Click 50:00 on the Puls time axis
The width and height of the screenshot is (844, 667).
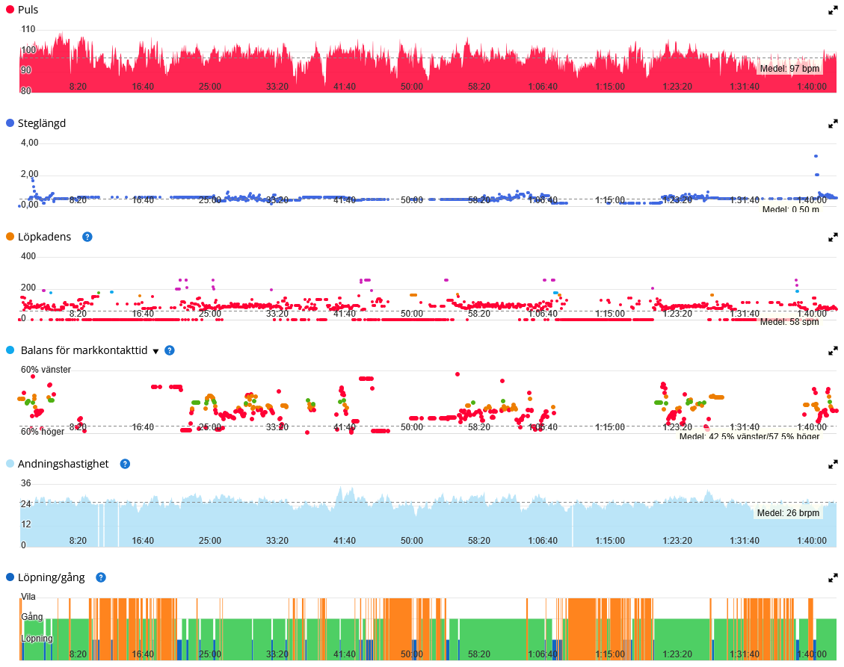(412, 87)
